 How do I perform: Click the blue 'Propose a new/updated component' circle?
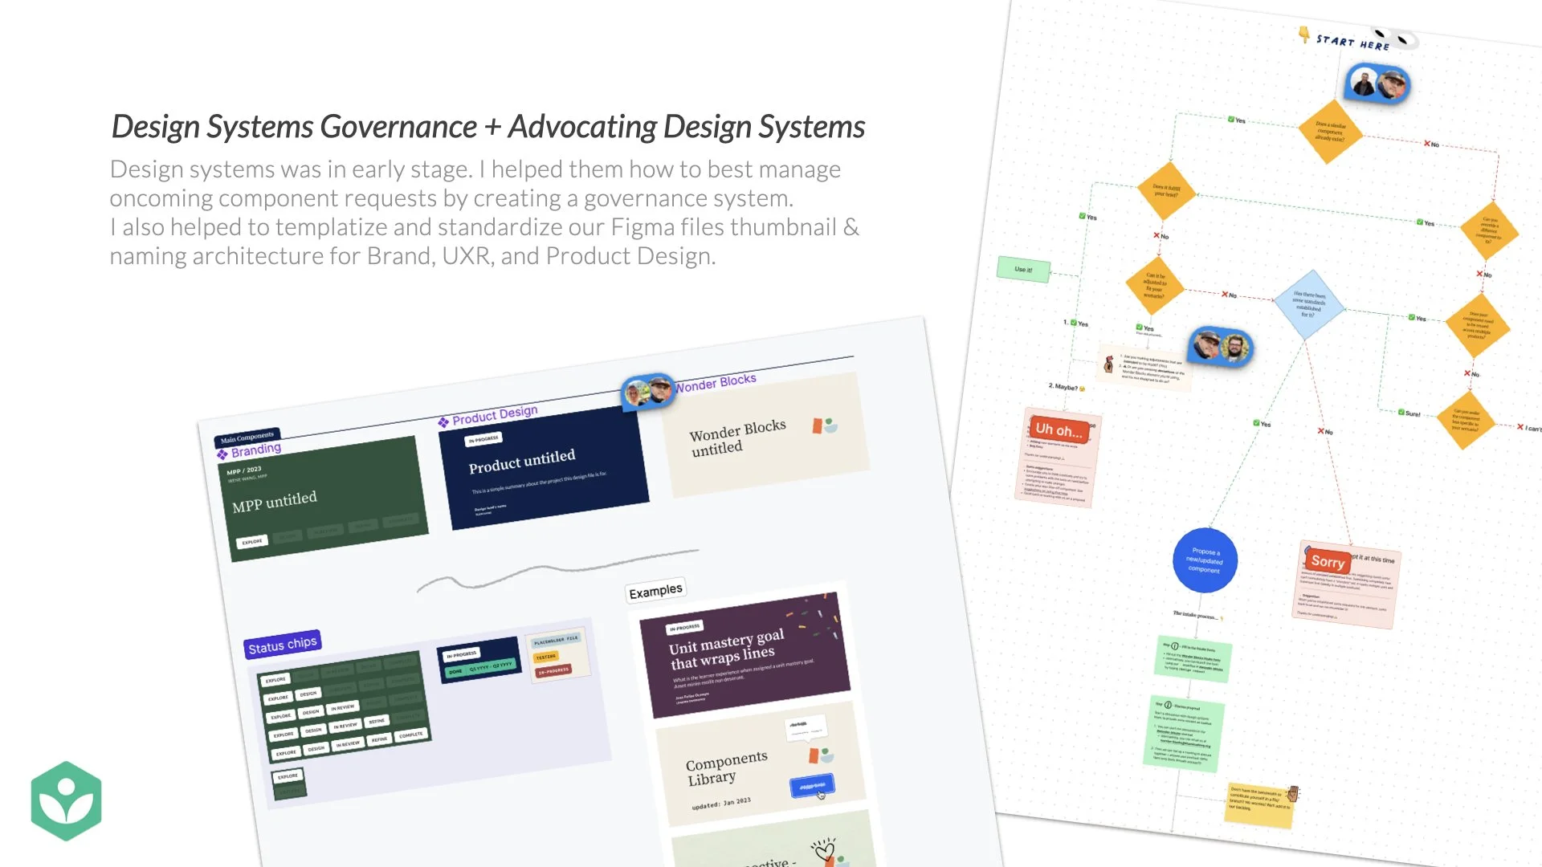1204,560
